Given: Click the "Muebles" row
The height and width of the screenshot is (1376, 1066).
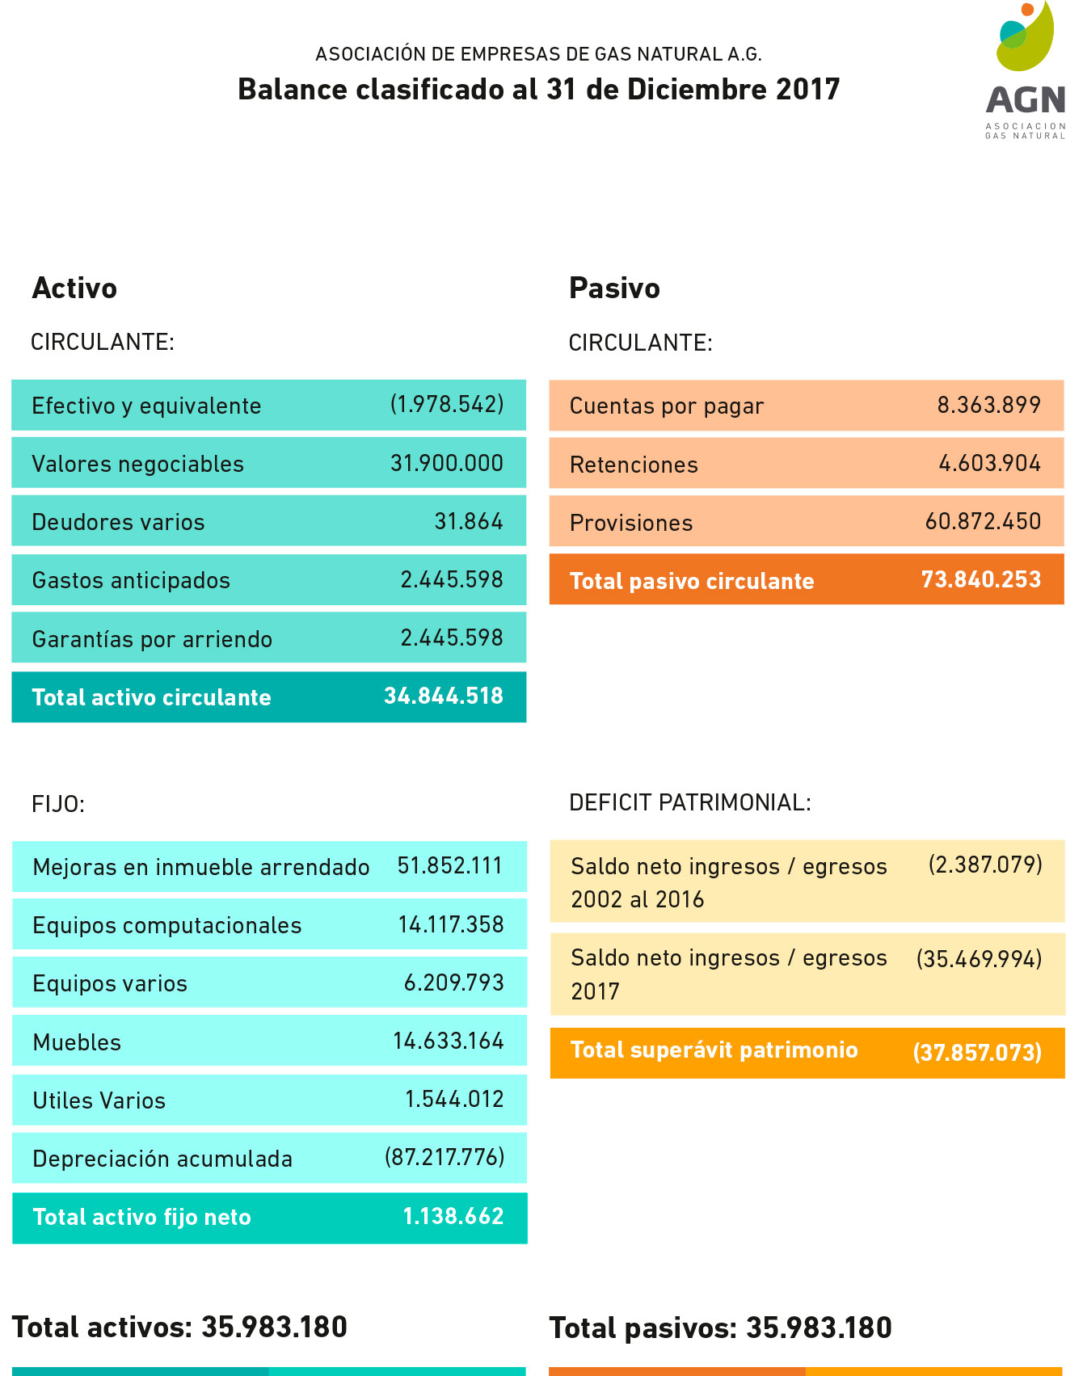Looking at the screenshot, I should coord(268,1041).
